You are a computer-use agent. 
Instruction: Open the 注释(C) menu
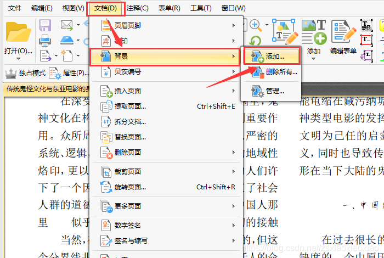tap(137, 8)
